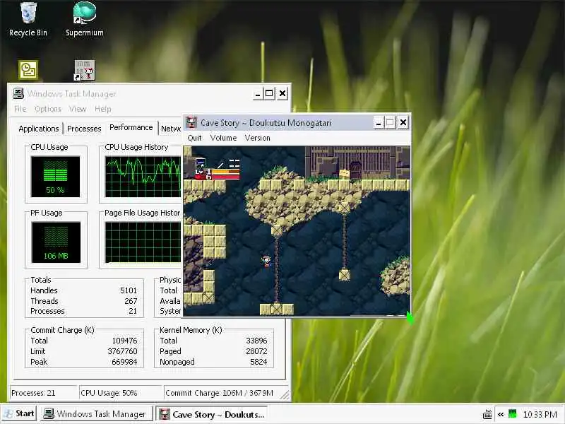The height and width of the screenshot is (424, 565).
Task: Click the weapon icon in Cave Story HUD
Action: tap(201, 163)
